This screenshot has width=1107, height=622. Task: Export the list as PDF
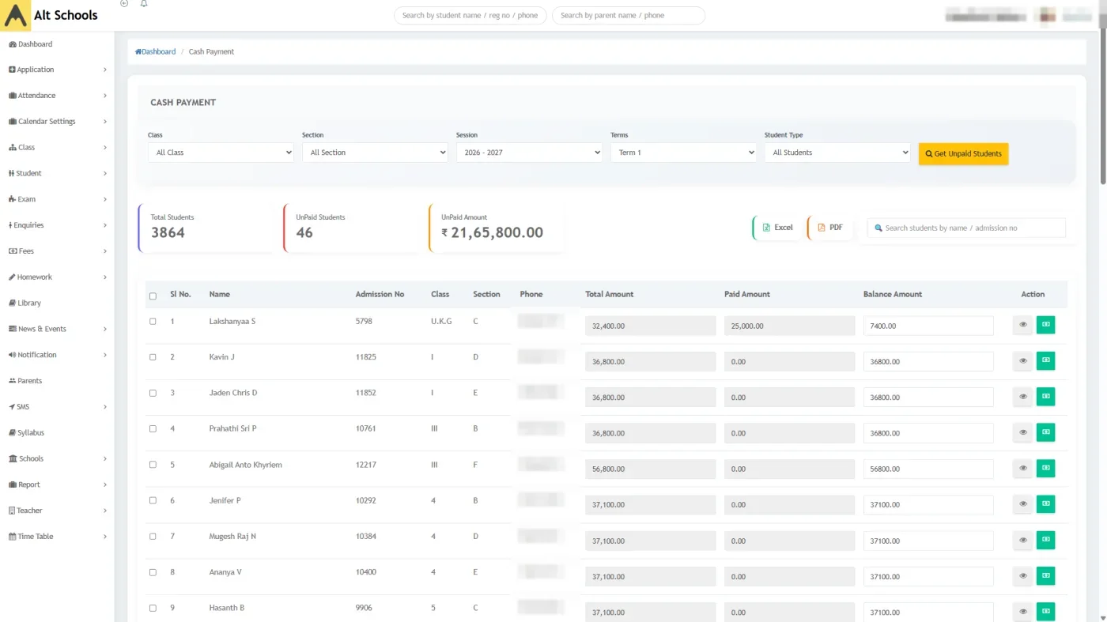point(829,228)
